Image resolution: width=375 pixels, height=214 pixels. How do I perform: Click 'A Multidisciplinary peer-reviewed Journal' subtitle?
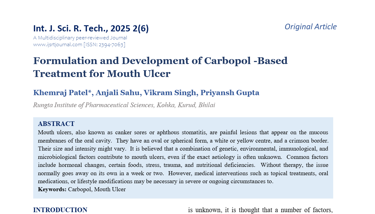click(80, 38)
